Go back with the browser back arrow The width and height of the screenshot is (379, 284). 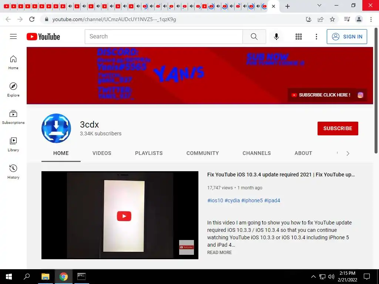[8, 19]
